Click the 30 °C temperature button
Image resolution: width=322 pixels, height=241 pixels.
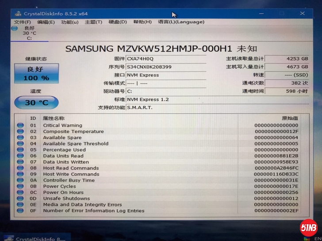[36, 103]
